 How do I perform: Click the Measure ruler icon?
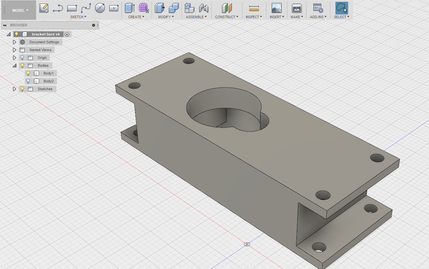click(x=254, y=8)
